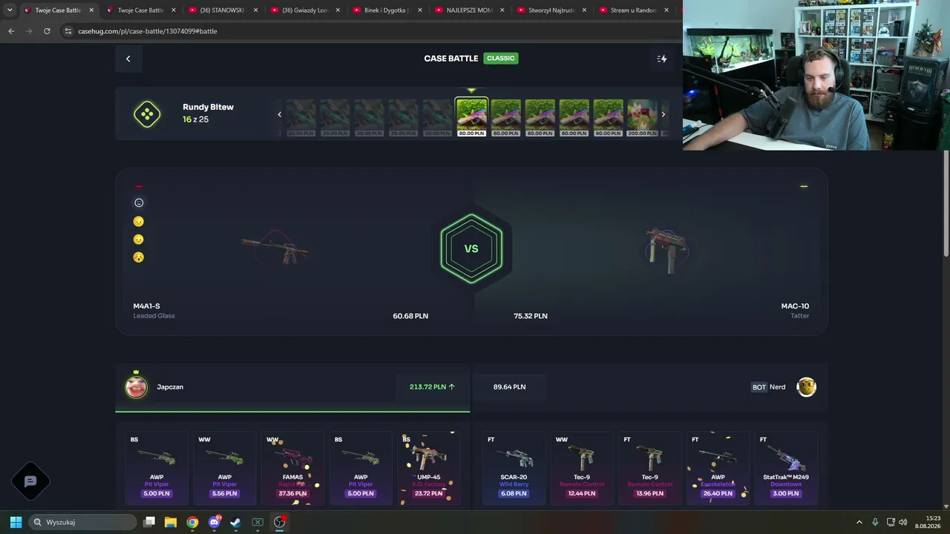Open the StatTrak M249 Downtown item card
This screenshot has width=950, height=534.
tap(786, 468)
